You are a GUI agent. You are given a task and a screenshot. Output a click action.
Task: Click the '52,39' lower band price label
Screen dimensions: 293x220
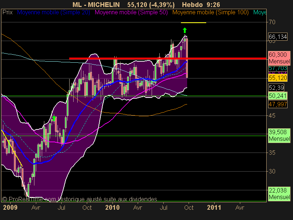(x=276, y=88)
